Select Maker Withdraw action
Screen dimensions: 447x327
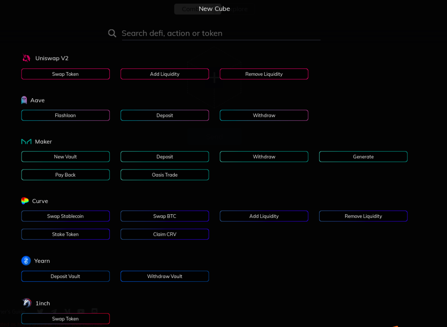click(x=264, y=157)
